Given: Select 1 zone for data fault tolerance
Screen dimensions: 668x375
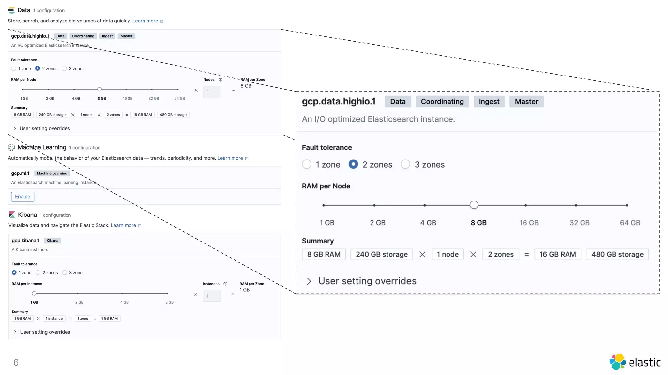Looking at the screenshot, I should (14, 69).
